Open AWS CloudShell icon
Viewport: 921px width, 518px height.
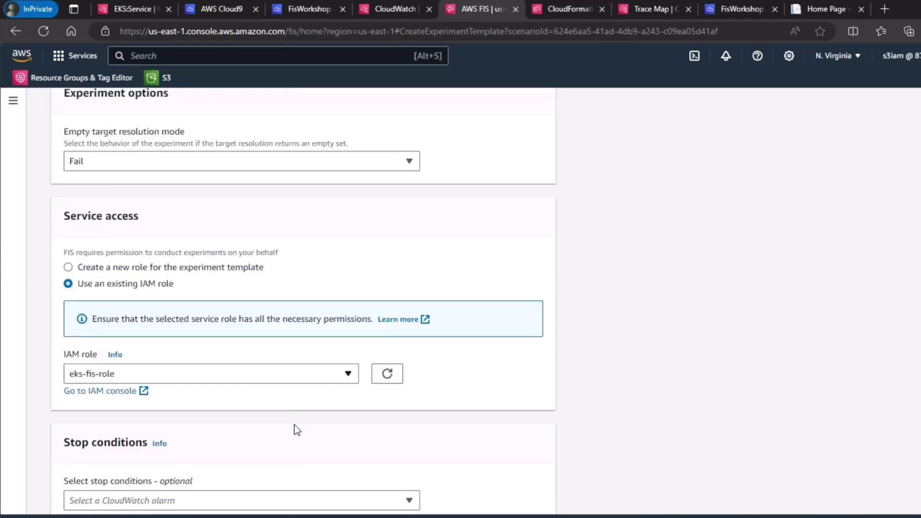(694, 56)
